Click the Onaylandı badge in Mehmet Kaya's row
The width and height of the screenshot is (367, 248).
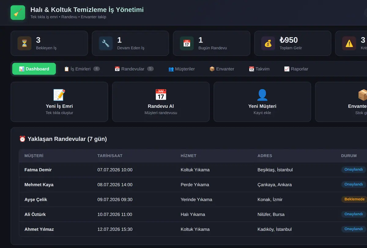[354, 184]
